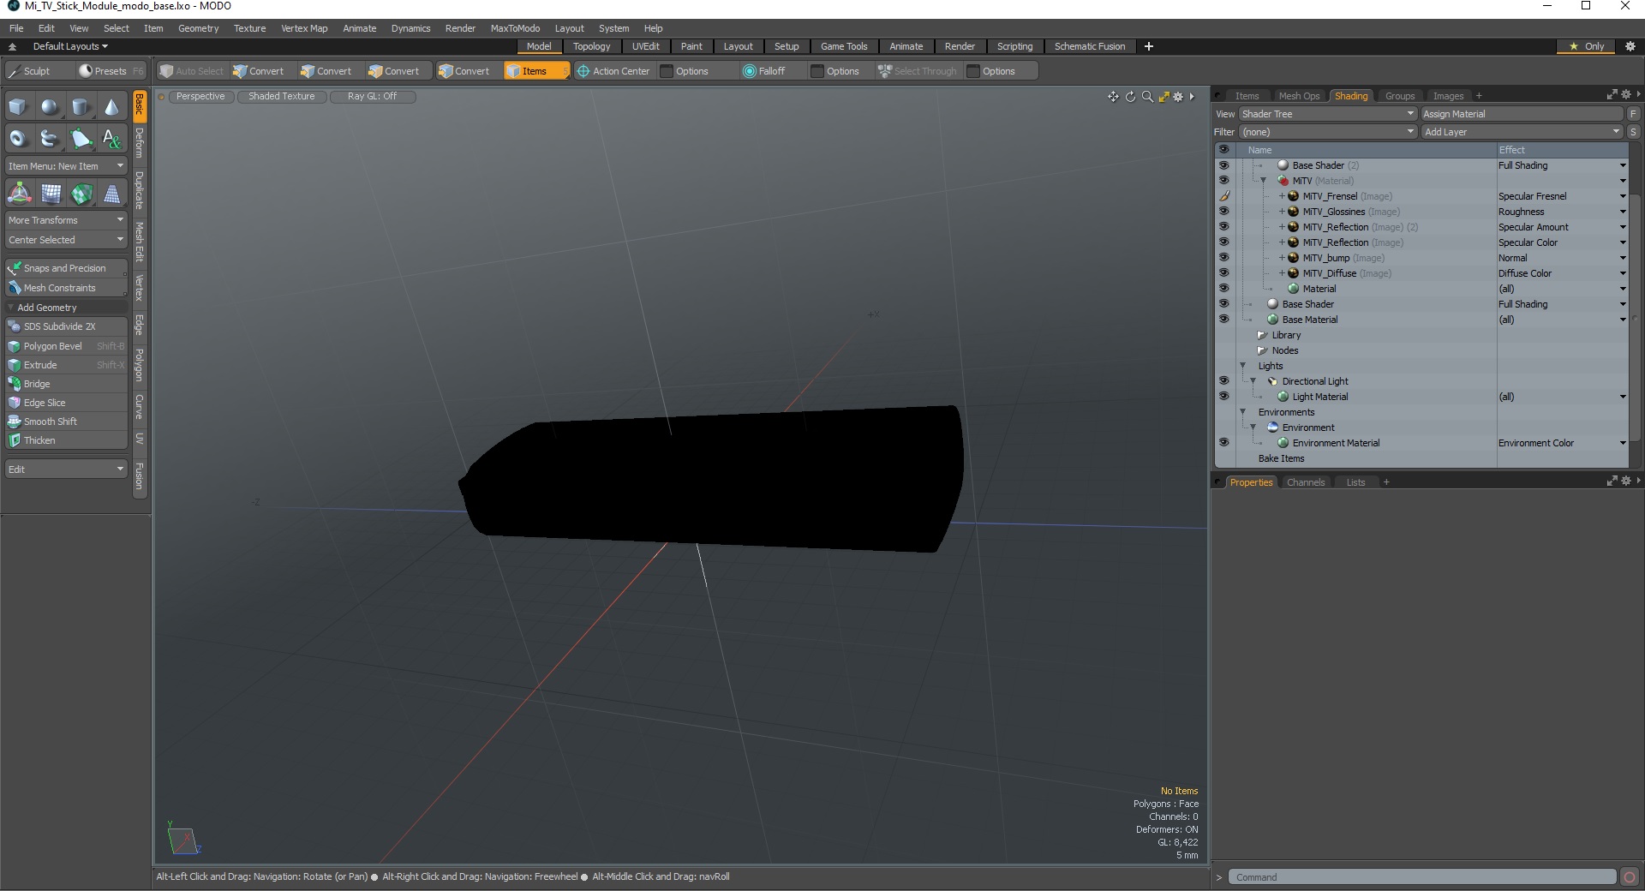Switch to the UVEdit layout tab
This screenshot has height=891, width=1645.
(645, 46)
